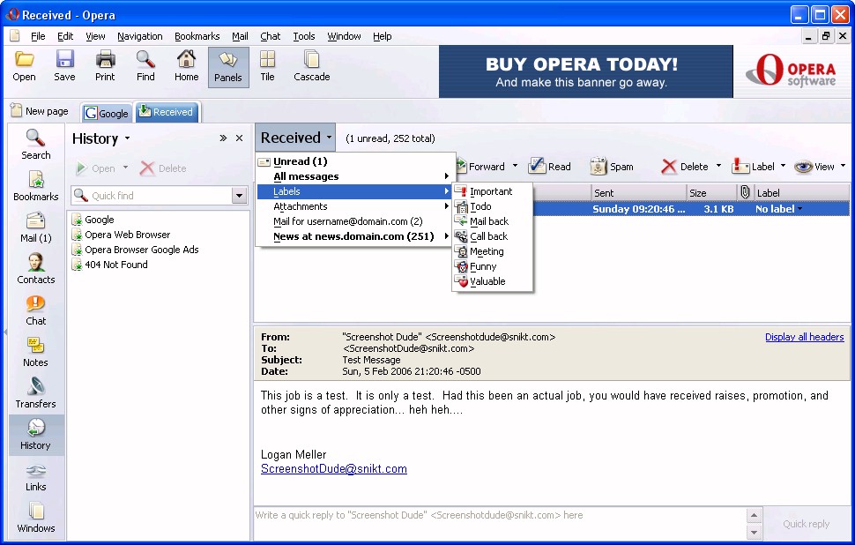Mark message with Spam button

click(612, 167)
